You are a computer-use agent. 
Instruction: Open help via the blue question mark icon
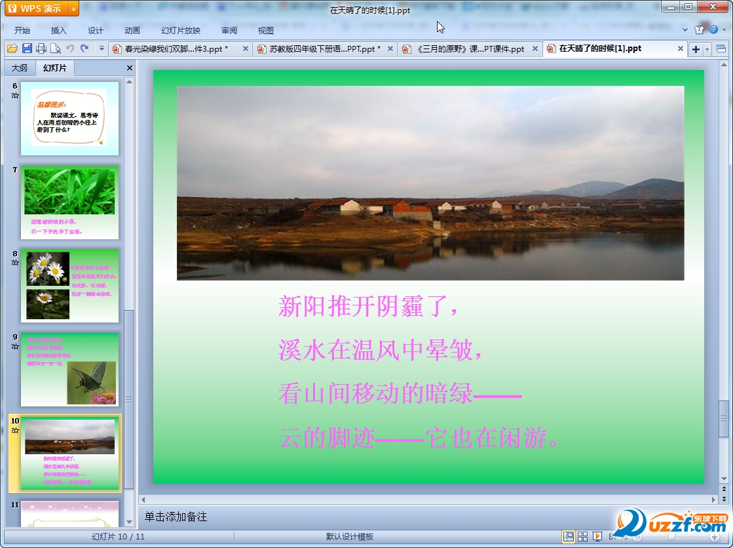click(x=713, y=29)
